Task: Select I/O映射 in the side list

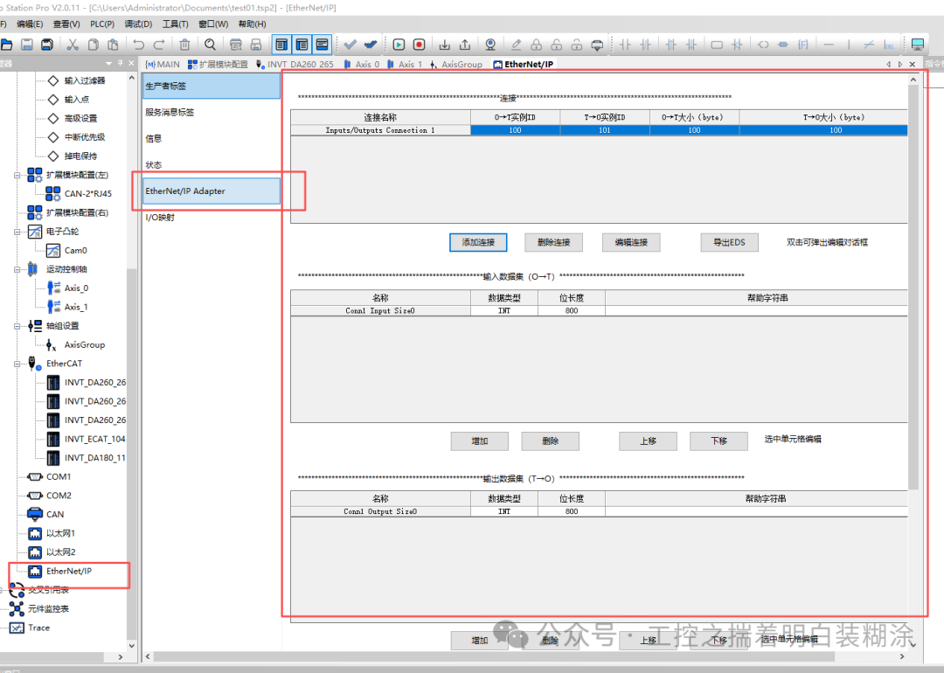Action: click(x=212, y=218)
